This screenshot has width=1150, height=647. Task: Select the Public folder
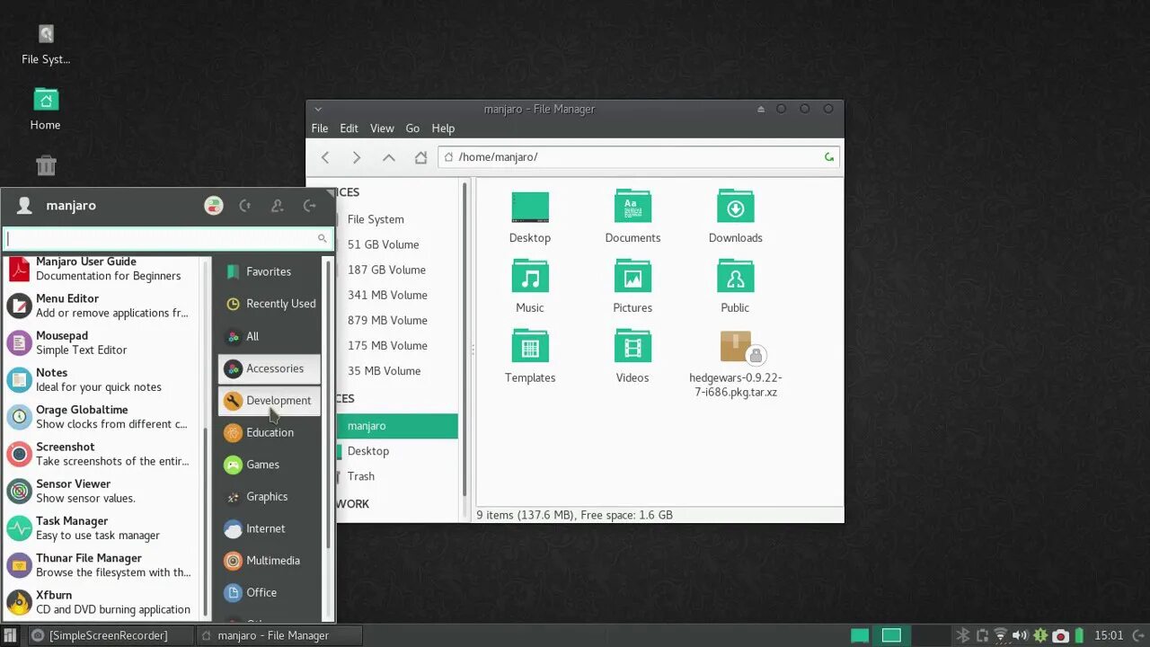pos(735,287)
